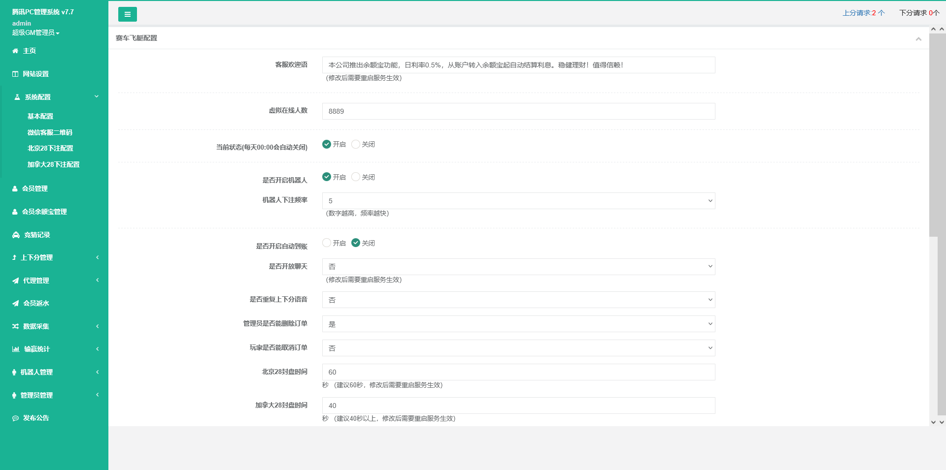Click the 网站设置 book icon

(x=15, y=74)
